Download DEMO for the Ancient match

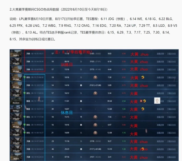click(x=171, y=101)
